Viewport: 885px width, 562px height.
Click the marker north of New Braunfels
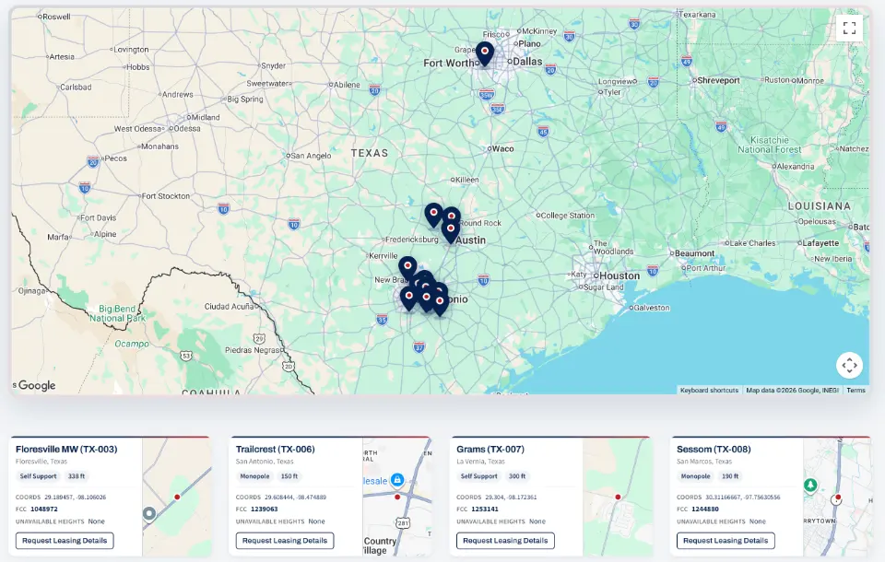407,269
